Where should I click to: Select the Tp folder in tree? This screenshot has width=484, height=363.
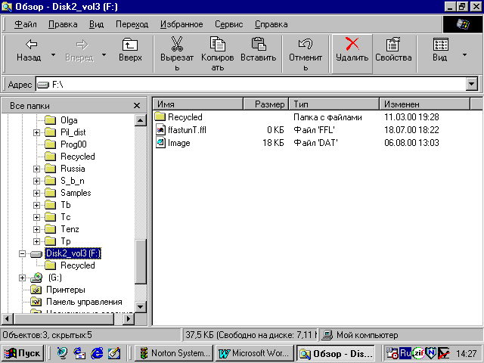[66, 241]
